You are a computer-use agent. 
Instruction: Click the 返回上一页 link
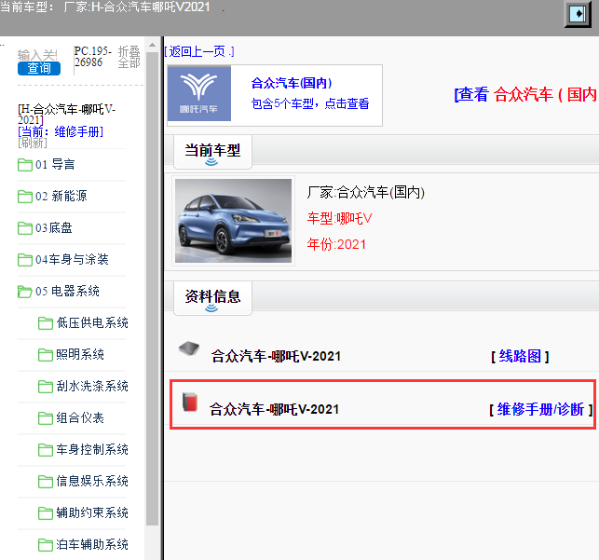coord(199,51)
